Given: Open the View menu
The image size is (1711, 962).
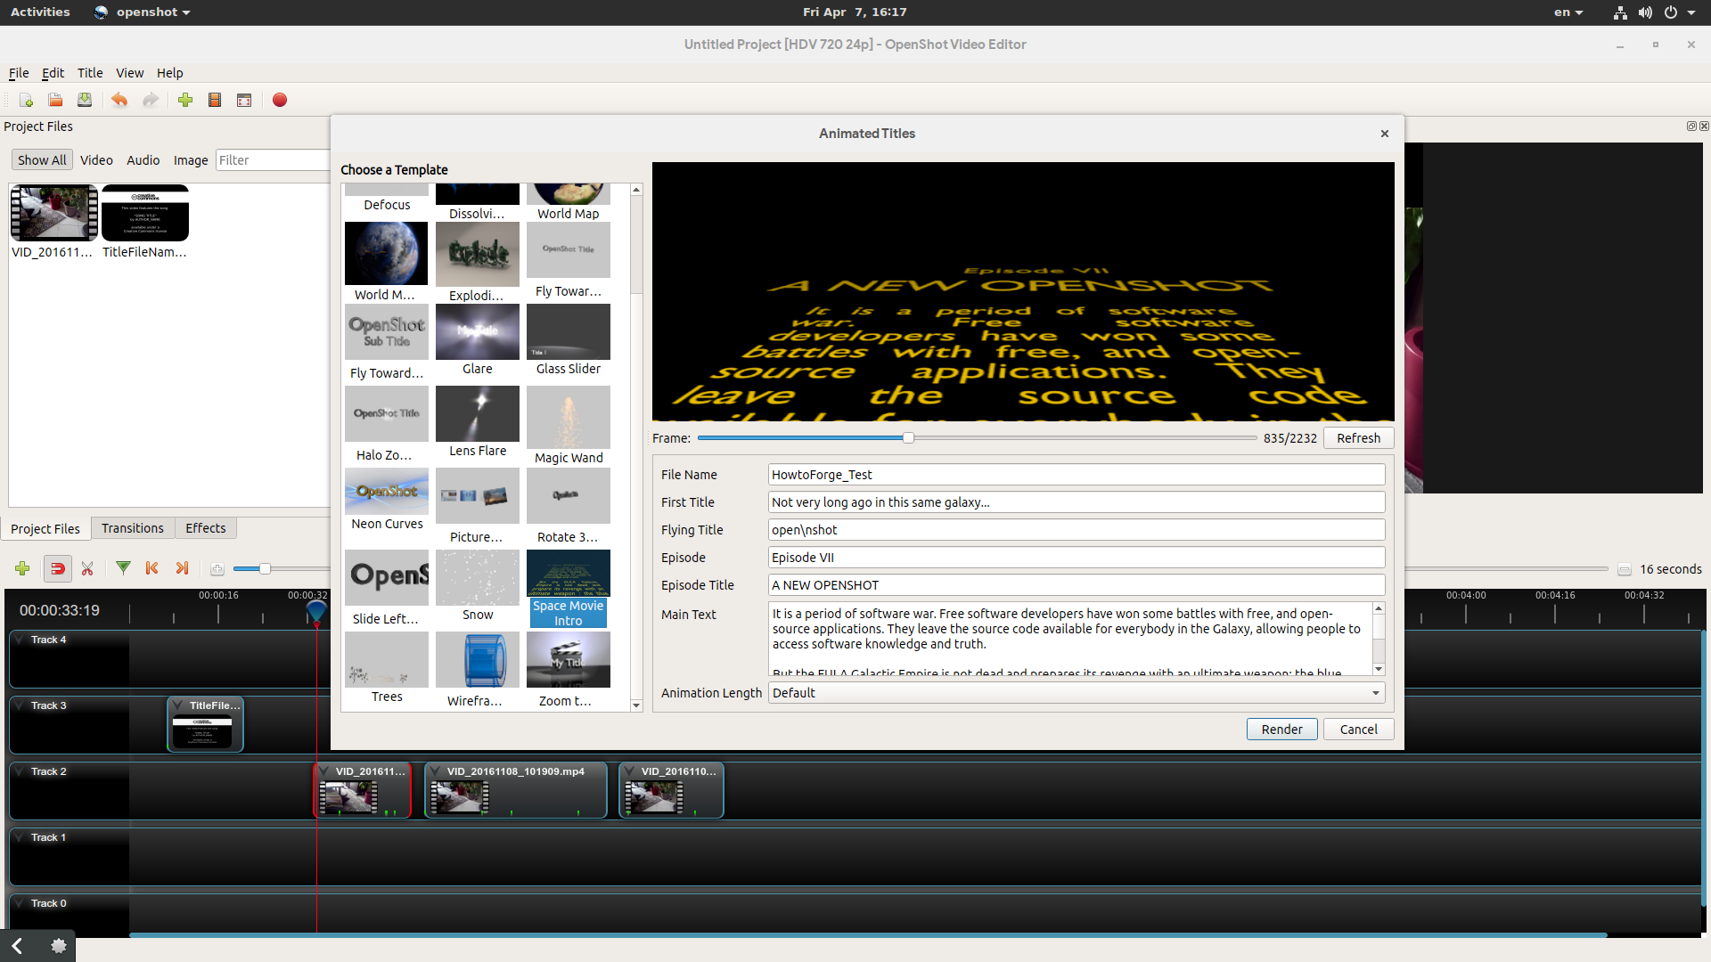Looking at the screenshot, I should point(129,73).
